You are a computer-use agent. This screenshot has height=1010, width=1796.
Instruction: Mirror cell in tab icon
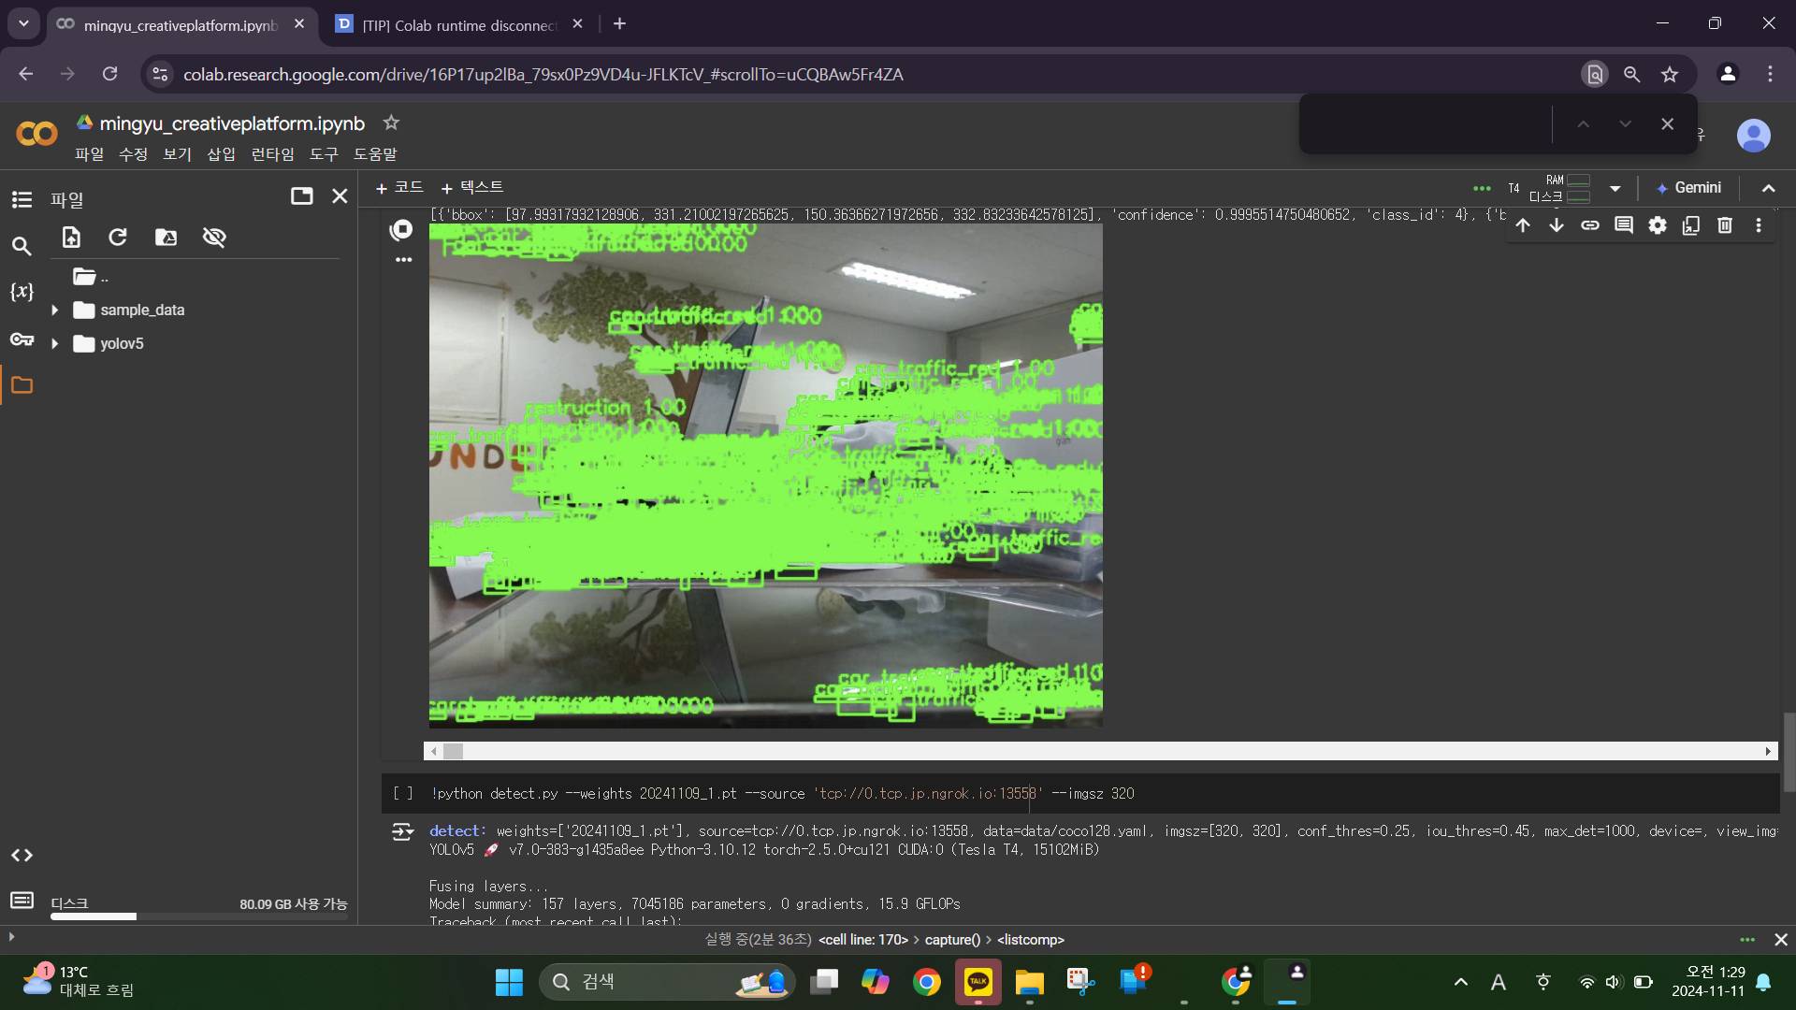click(1691, 225)
